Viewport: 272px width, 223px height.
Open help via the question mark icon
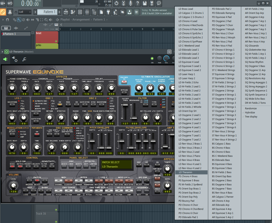138,3
